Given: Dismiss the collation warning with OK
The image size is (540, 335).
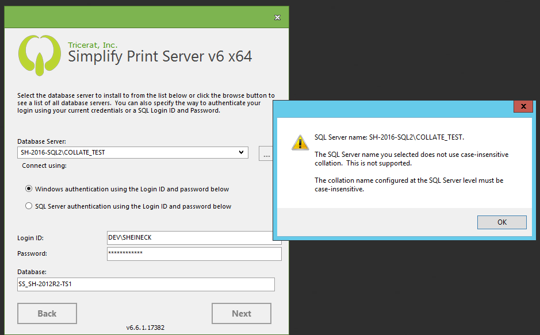Looking at the screenshot, I should pyautogui.click(x=501, y=222).
